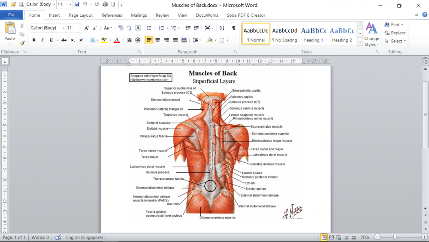
Task: Select the Format Painter brush
Action: (22, 43)
